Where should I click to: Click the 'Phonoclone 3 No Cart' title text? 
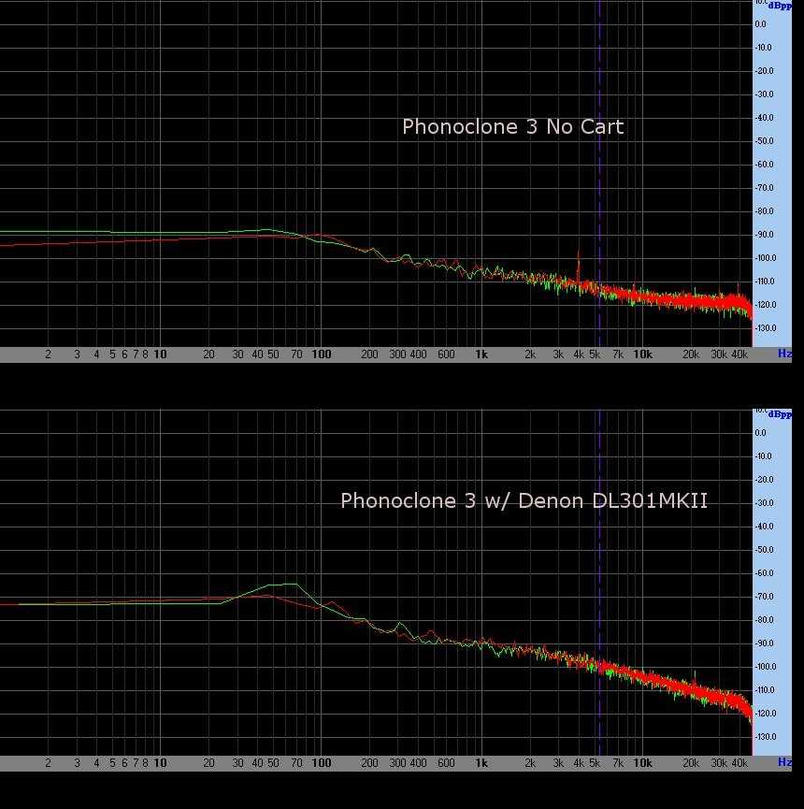[512, 127]
